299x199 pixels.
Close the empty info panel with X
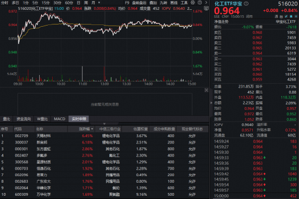pyautogui.click(x=207, y=90)
